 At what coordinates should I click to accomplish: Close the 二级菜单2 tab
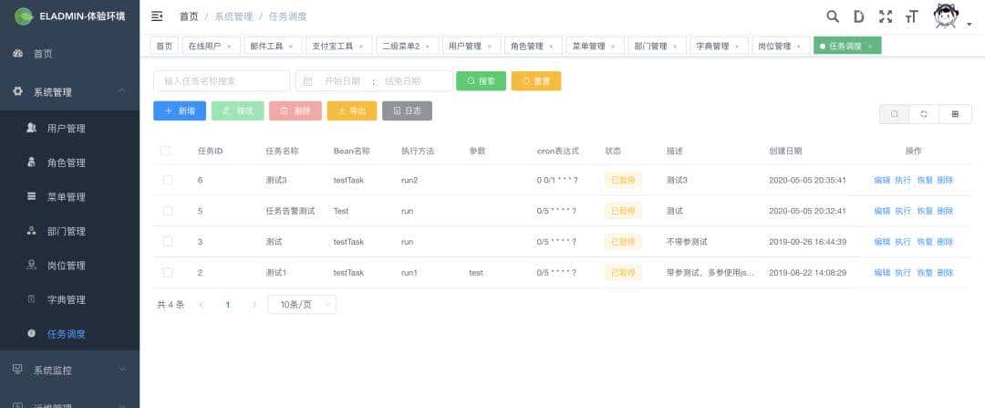[428, 47]
